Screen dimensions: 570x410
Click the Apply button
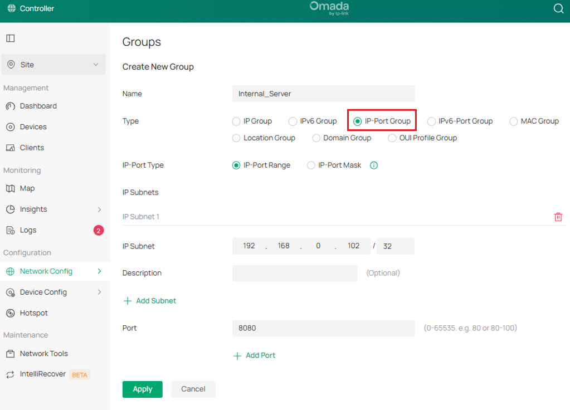pos(143,389)
